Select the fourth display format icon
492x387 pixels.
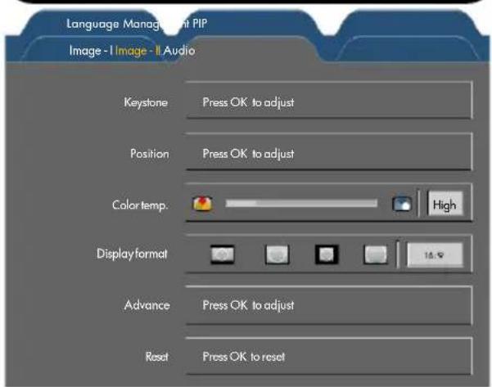[375, 254]
